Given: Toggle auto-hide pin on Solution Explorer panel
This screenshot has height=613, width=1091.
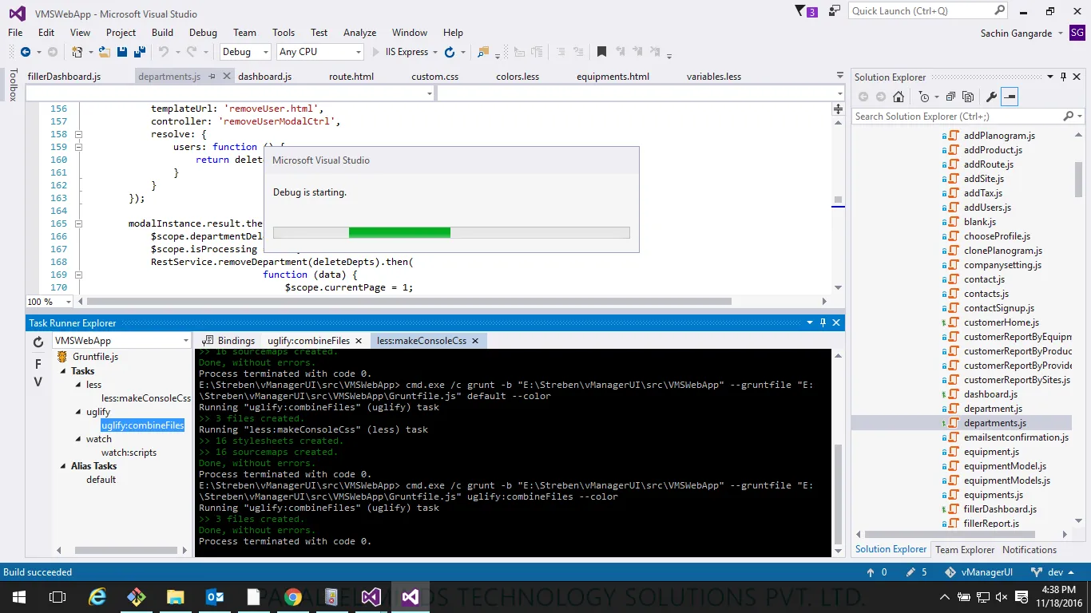Looking at the screenshot, I should tap(1063, 77).
